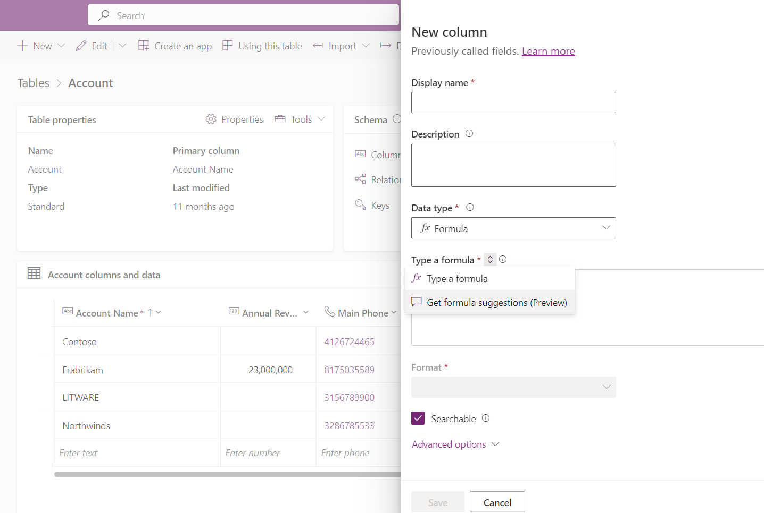The height and width of the screenshot is (513, 764).
Task: Click the Data type info icon
Action: pyautogui.click(x=470, y=208)
